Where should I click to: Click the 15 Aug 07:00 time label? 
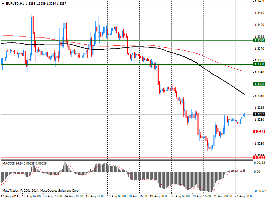click(95, 196)
